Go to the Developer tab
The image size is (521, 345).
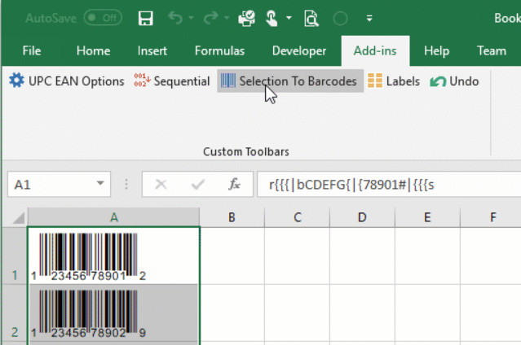click(x=299, y=50)
